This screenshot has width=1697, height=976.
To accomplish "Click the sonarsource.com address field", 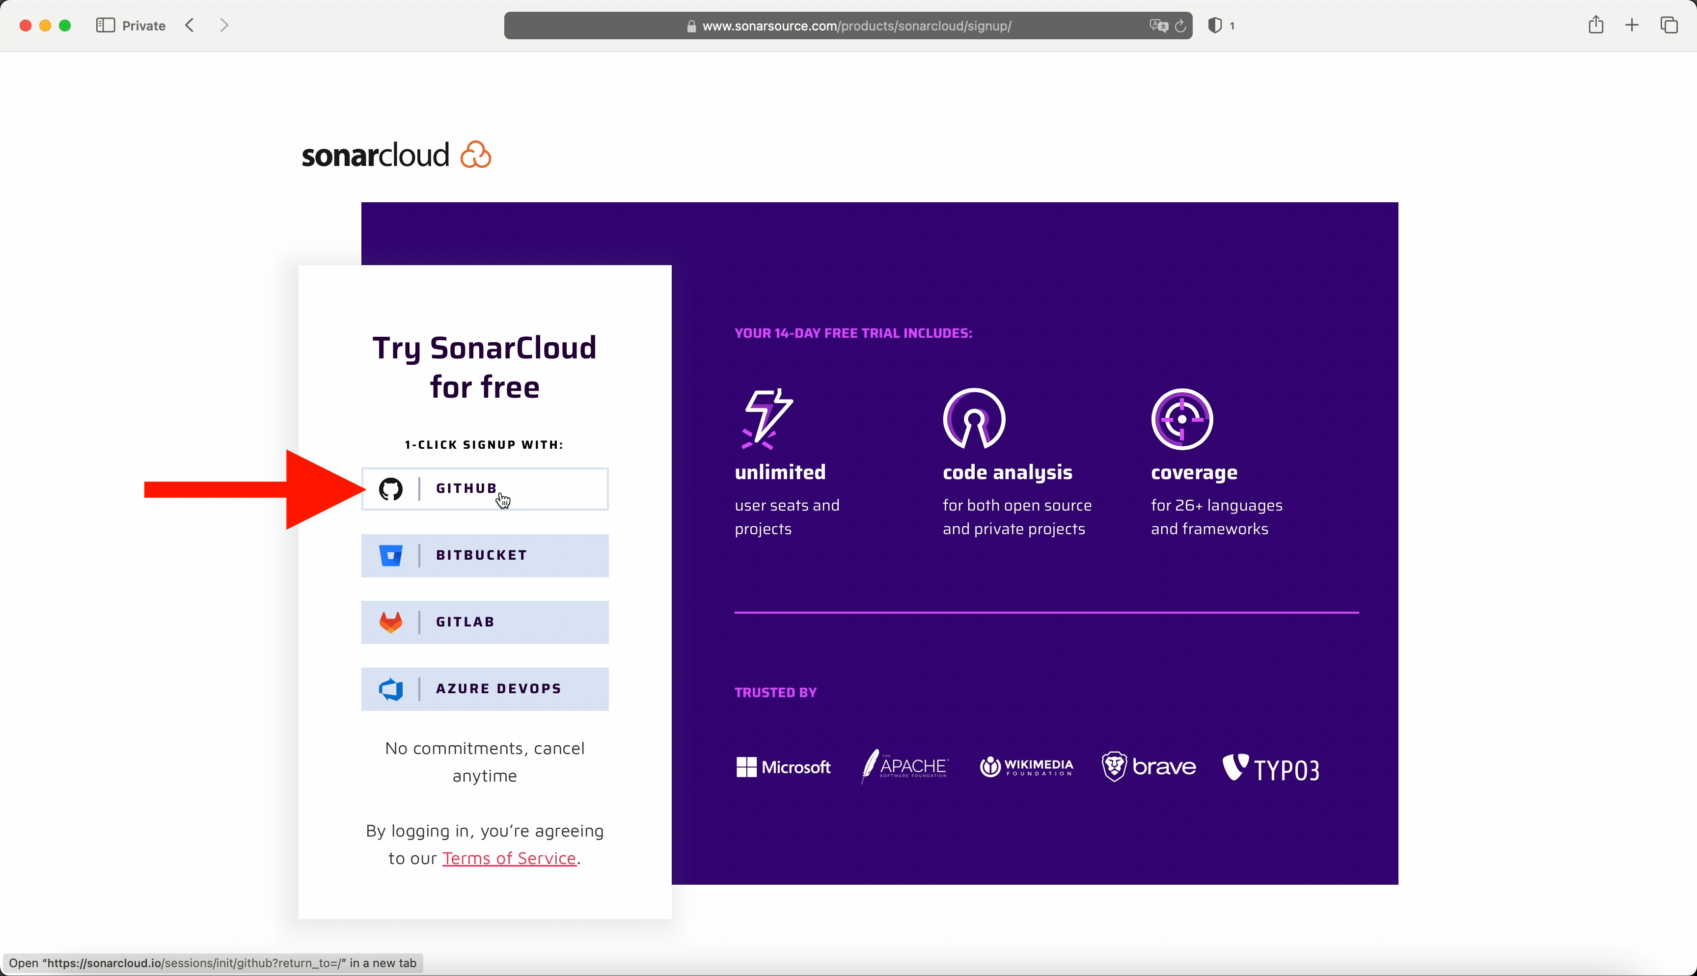I will (856, 26).
